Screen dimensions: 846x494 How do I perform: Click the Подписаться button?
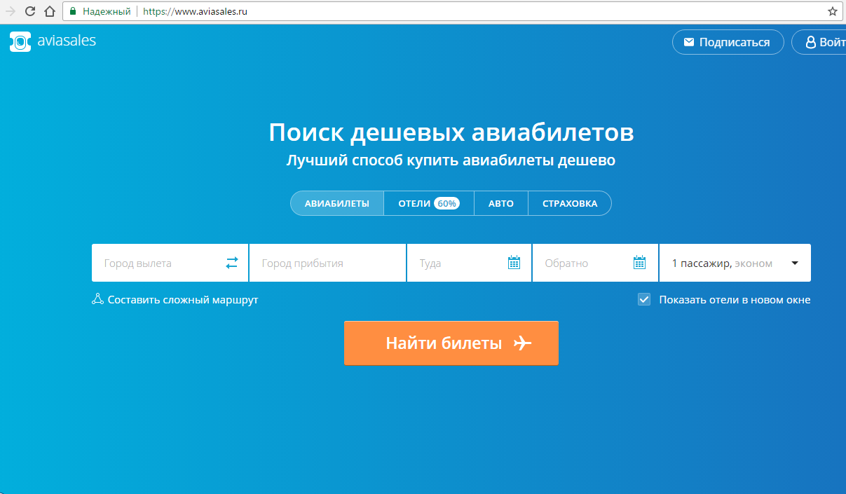point(727,42)
